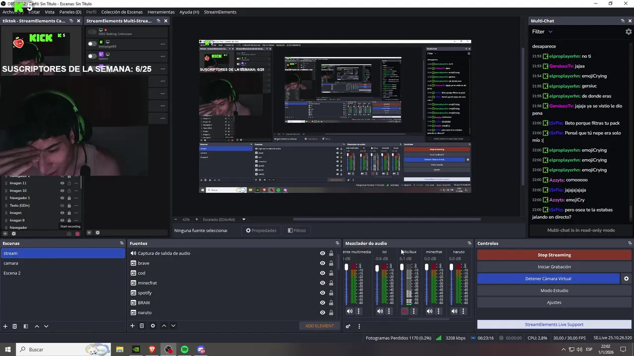Lock the spotify source padlock
Viewport: 634px width, 356px height.
[x=331, y=293]
